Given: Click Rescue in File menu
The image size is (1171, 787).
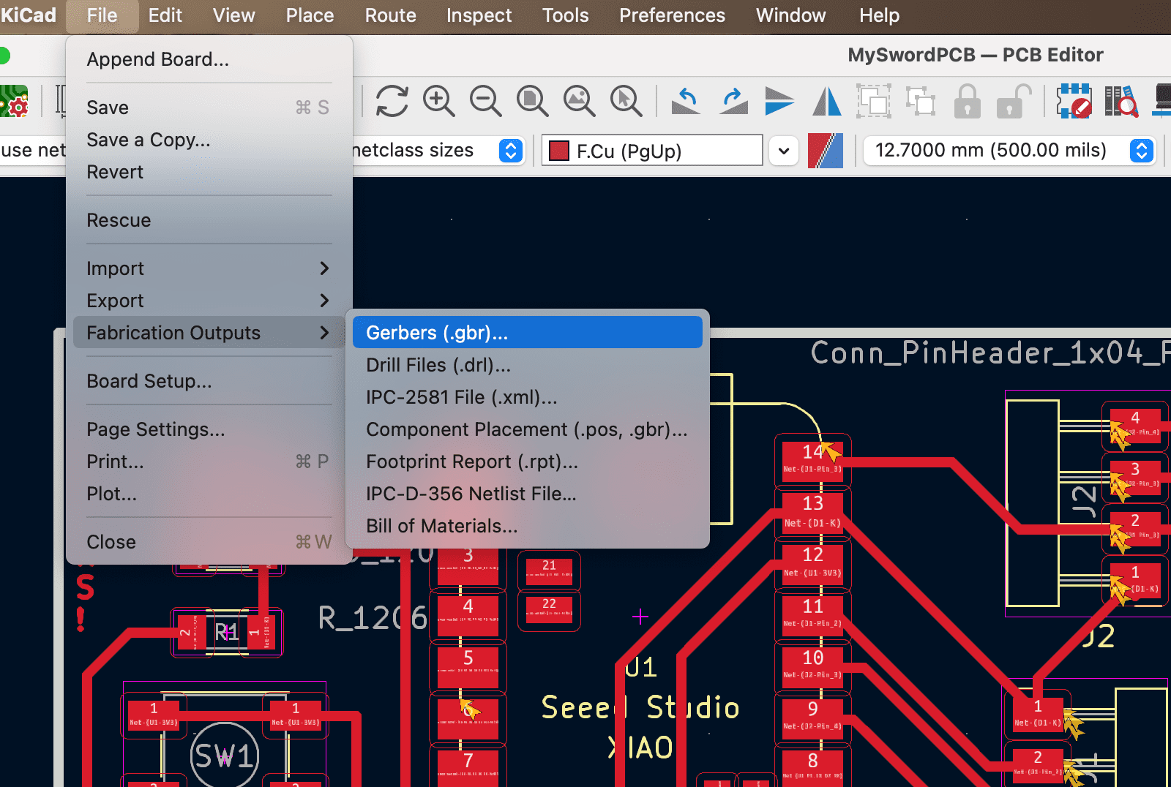Looking at the screenshot, I should tap(209, 220).
